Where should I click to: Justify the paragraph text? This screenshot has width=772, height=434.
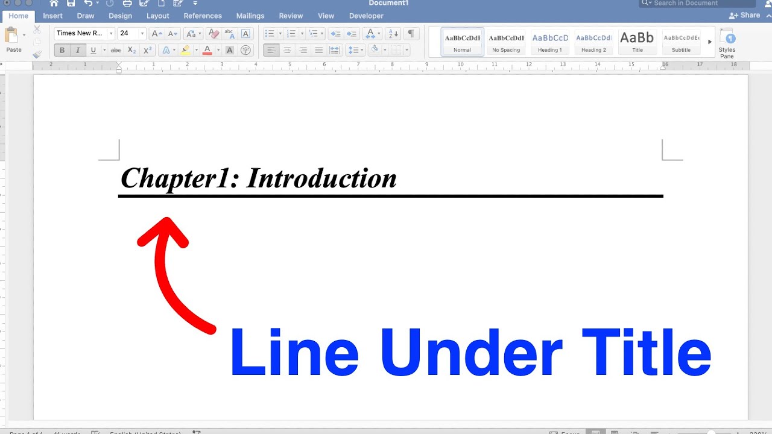pyautogui.click(x=318, y=50)
